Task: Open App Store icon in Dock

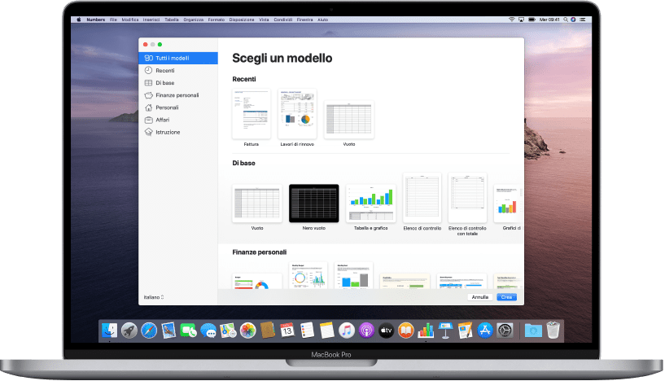Action: click(485, 330)
